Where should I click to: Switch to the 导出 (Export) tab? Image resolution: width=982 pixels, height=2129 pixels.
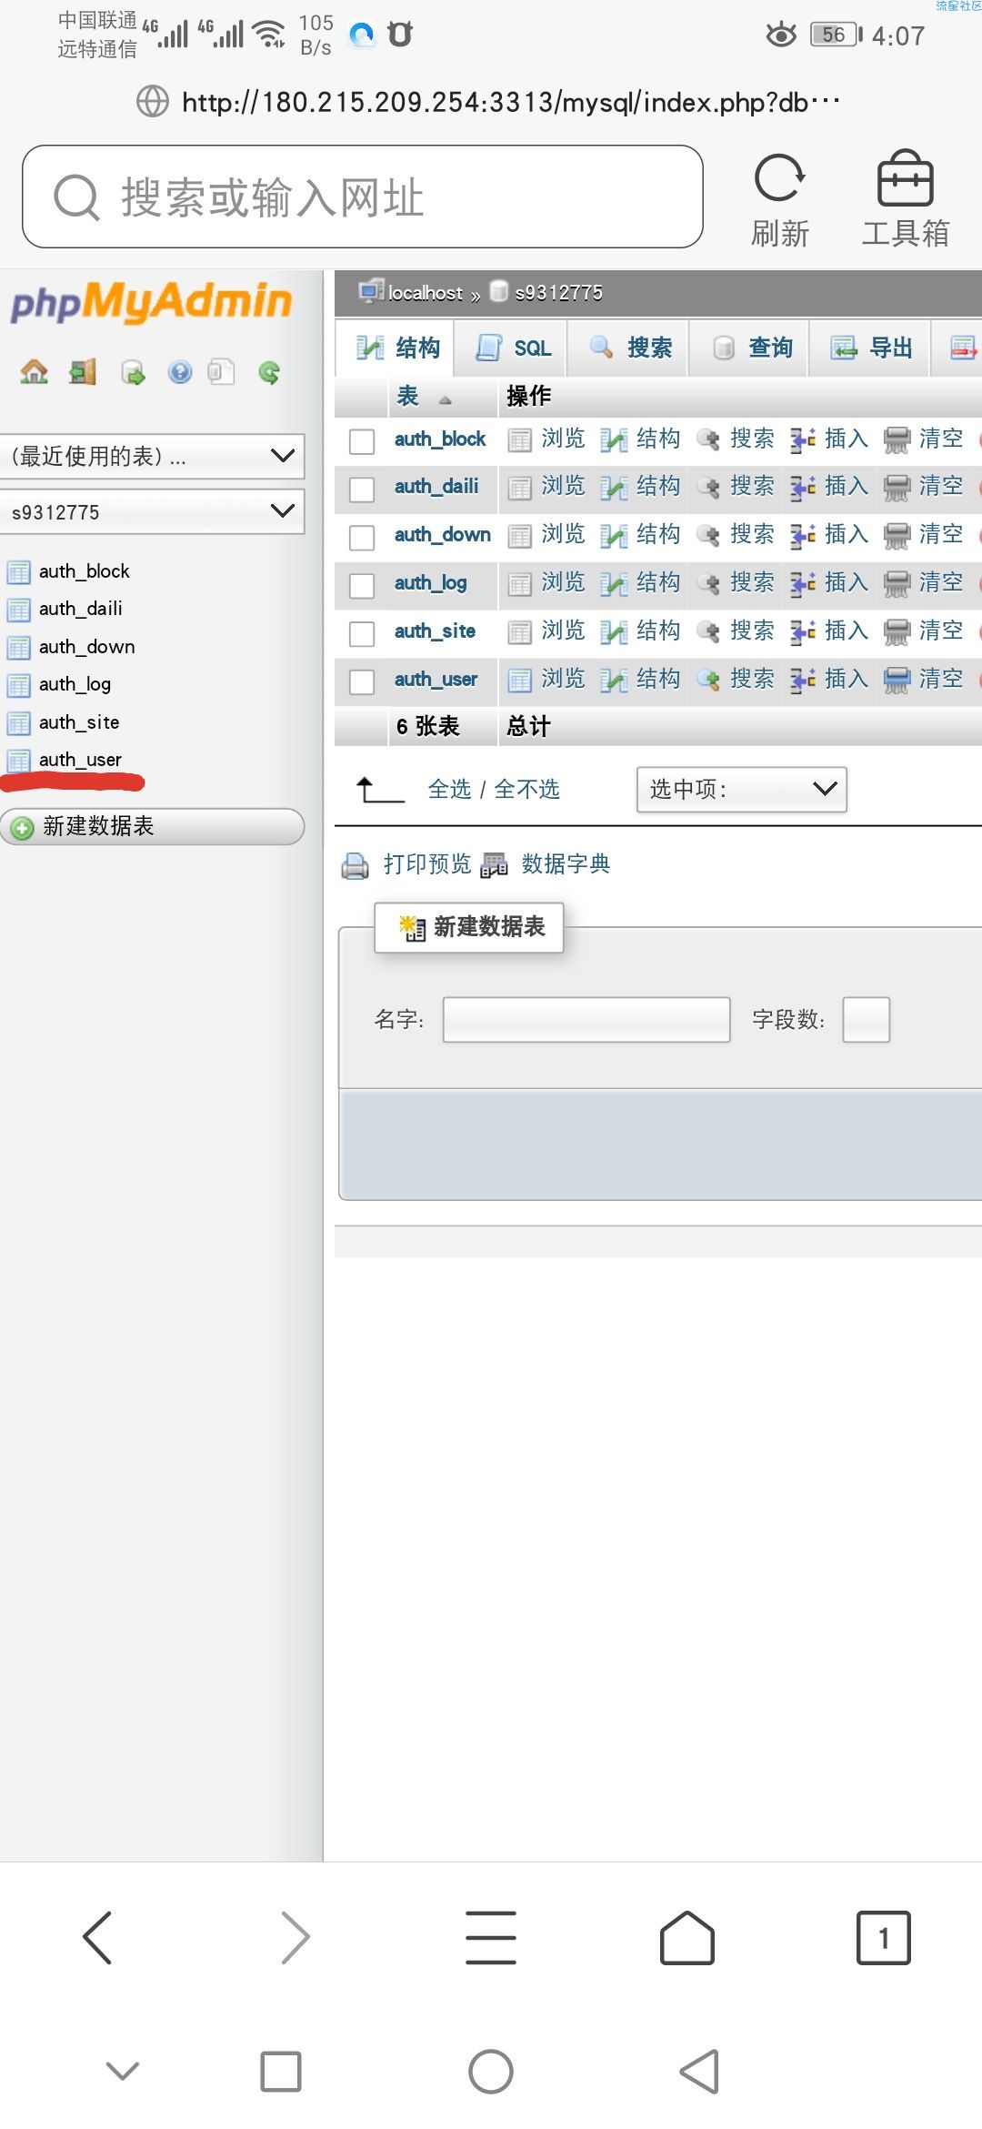[871, 348]
